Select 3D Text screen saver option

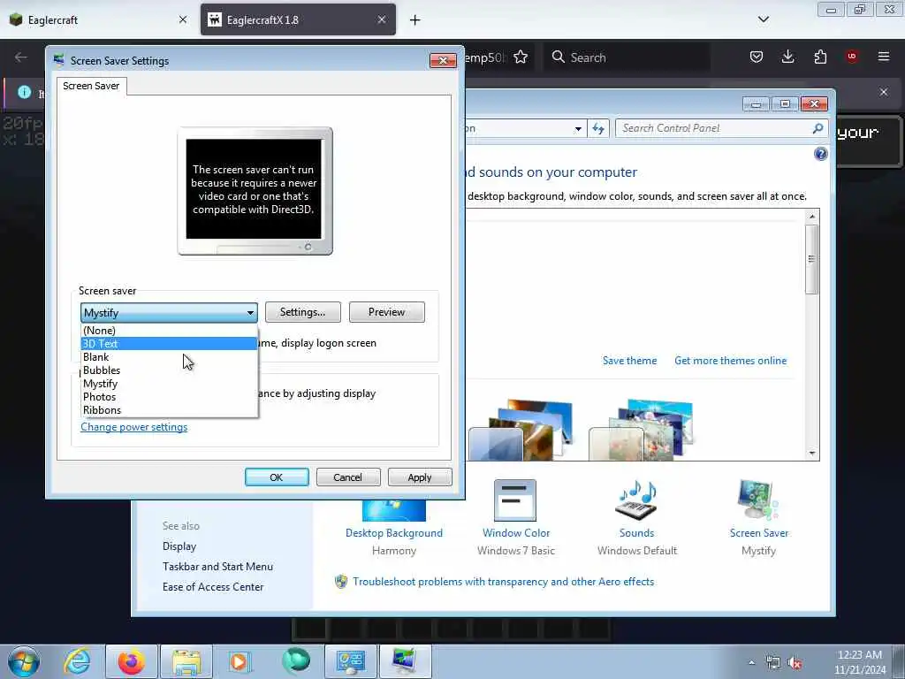point(169,344)
